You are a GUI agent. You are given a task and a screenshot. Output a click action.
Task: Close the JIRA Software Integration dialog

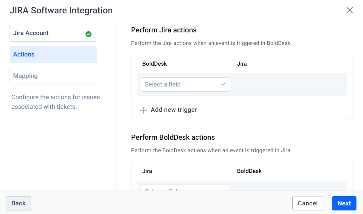pos(350,10)
